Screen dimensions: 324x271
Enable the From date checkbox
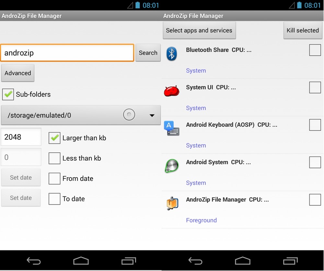54,178
